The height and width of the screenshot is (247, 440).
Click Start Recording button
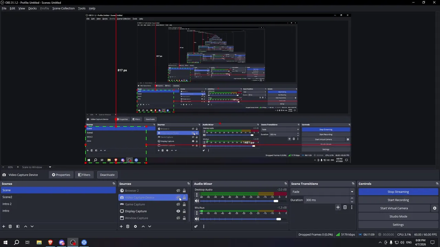[398, 200]
